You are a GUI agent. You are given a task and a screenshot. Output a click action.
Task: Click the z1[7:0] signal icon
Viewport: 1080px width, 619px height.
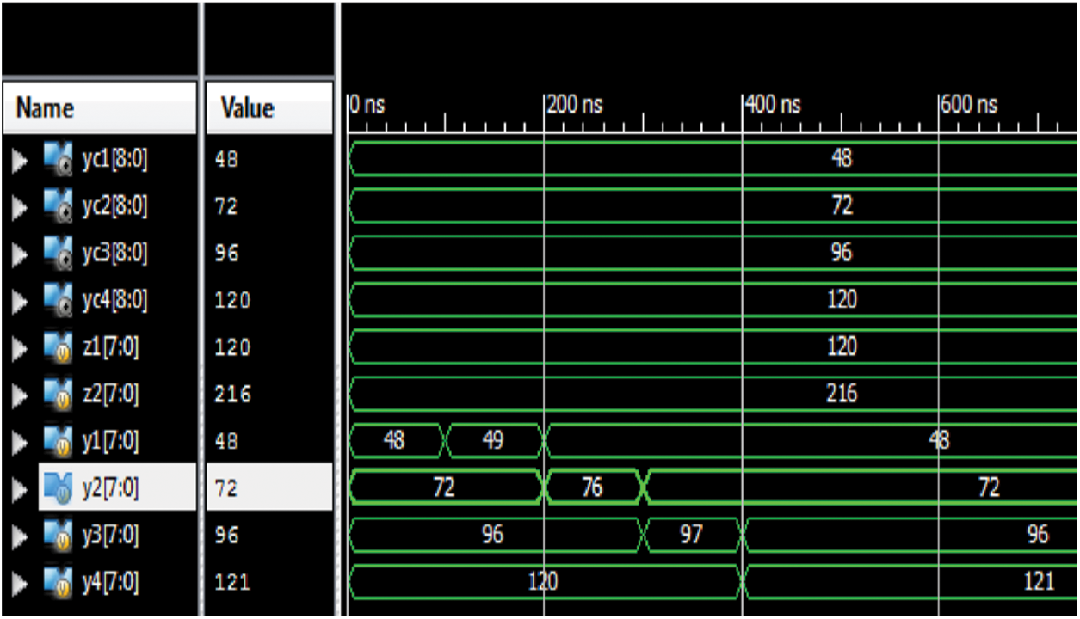58,347
